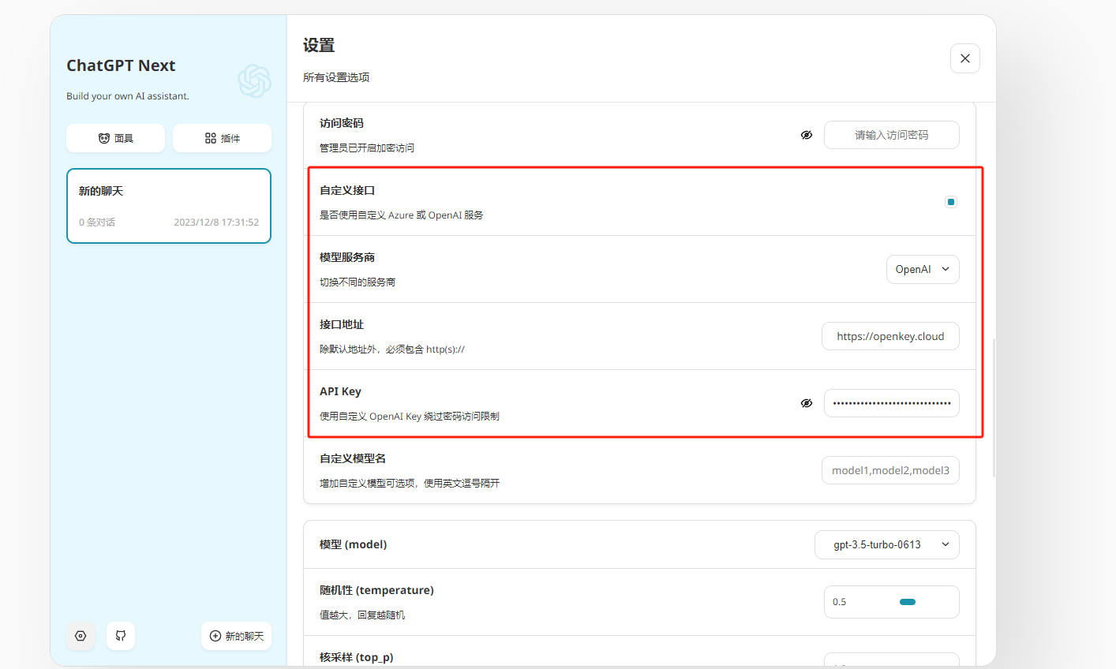Click the 增加自定义模型可选项 description
The image size is (1116, 669).
(410, 483)
